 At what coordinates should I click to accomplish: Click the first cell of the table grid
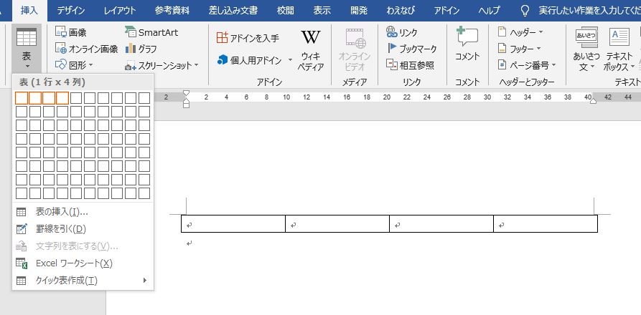22,98
